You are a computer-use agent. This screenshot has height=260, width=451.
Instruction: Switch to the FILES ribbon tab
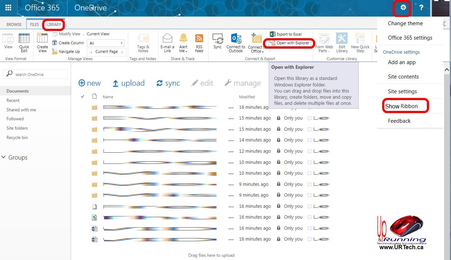click(x=34, y=24)
